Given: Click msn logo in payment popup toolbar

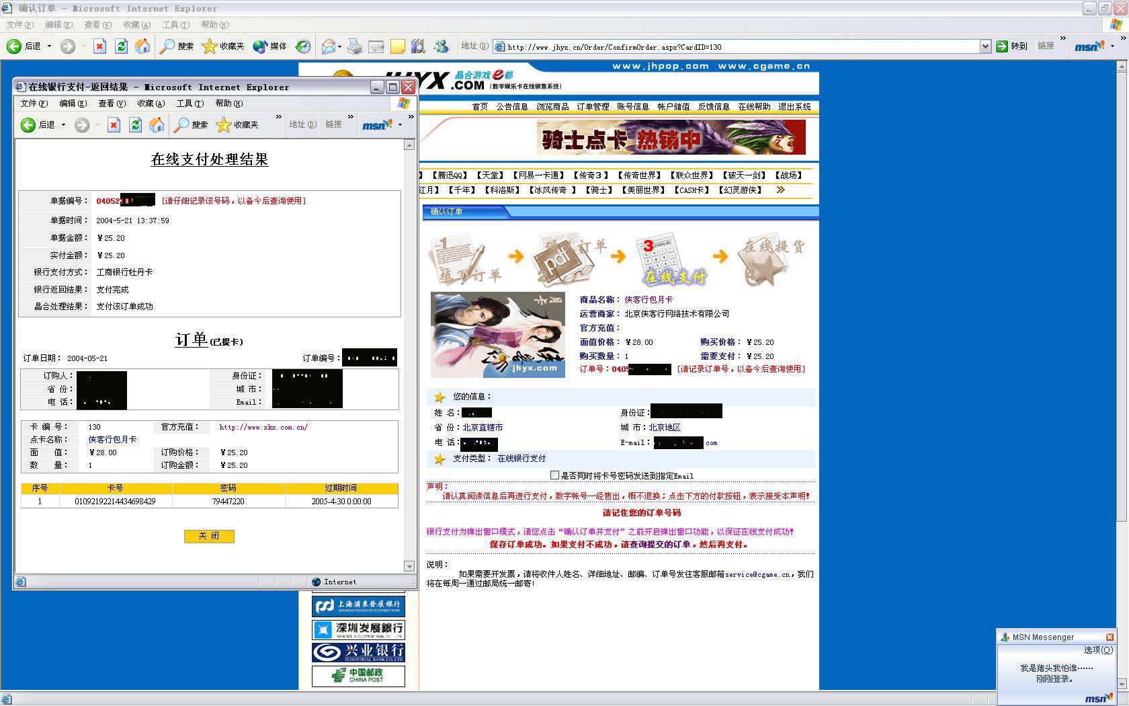Looking at the screenshot, I should point(377,124).
